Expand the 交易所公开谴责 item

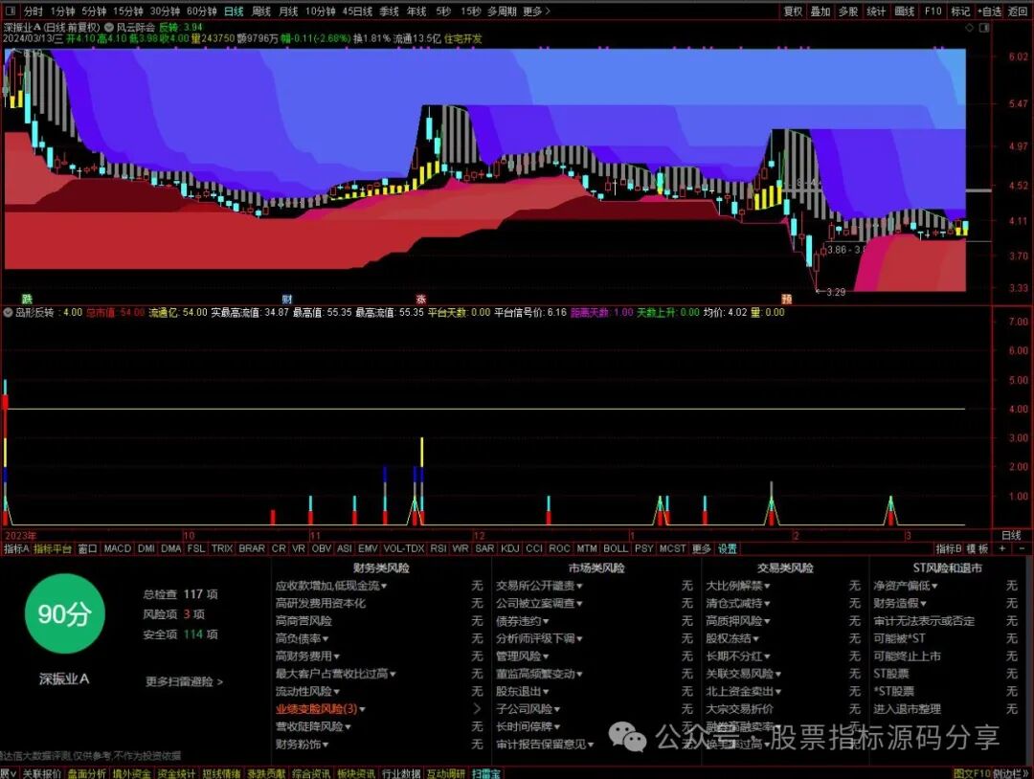point(539,586)
